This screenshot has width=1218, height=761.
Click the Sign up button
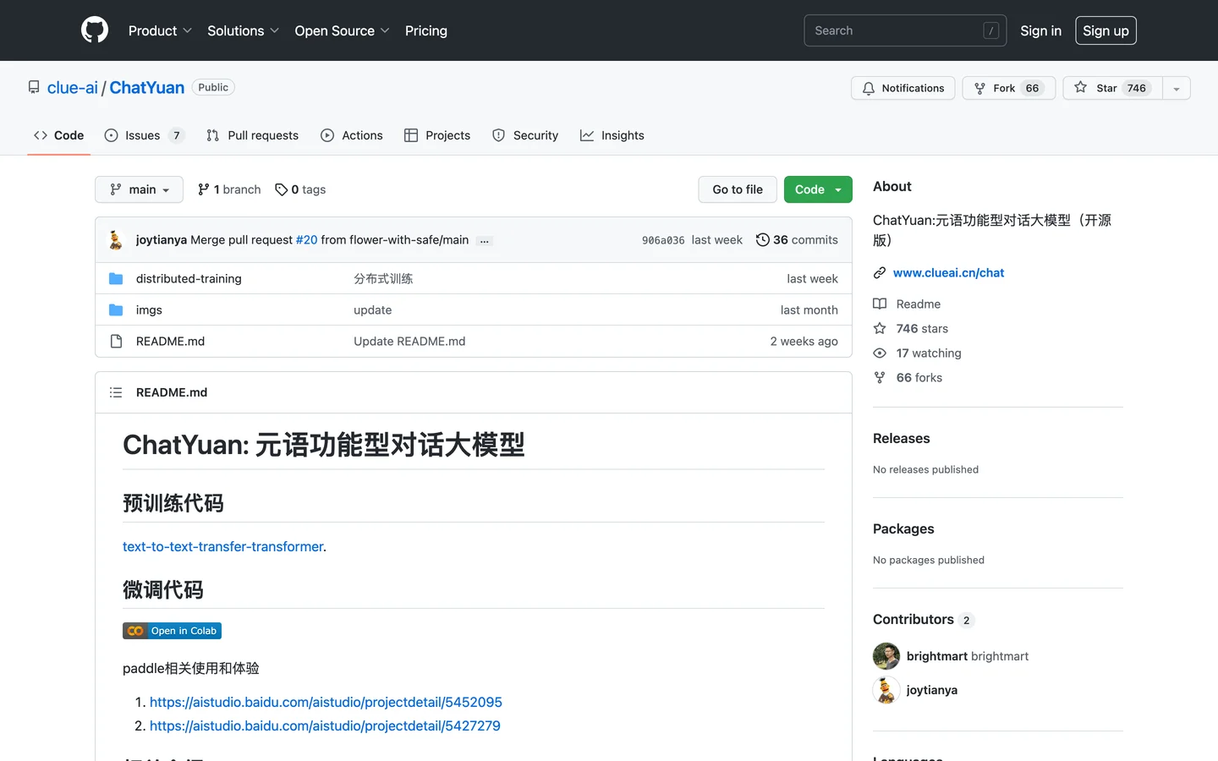point(1106,30)
